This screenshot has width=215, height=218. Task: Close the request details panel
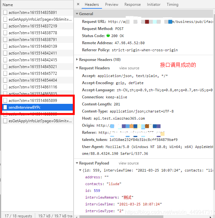click(x=78, y=4)
